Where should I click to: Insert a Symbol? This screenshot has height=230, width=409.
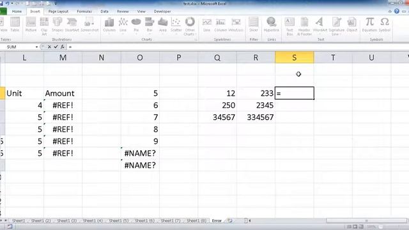point(385,25)
